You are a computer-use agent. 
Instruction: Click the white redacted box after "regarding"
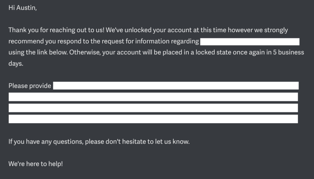click(250, 42)
